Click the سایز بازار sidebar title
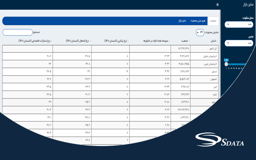Viewport: 256px width, 160px height. coord(246,5)
